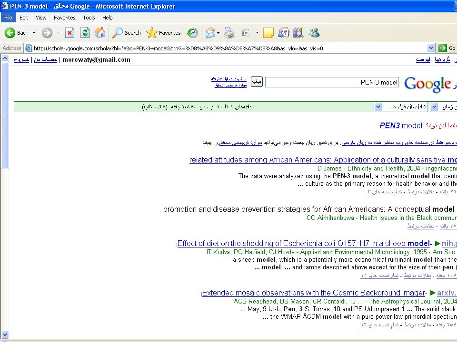This screenshot has width=457, height=342.
Task: Open the Tools menu
Action: pyautogui.click(x=89, y=18)
